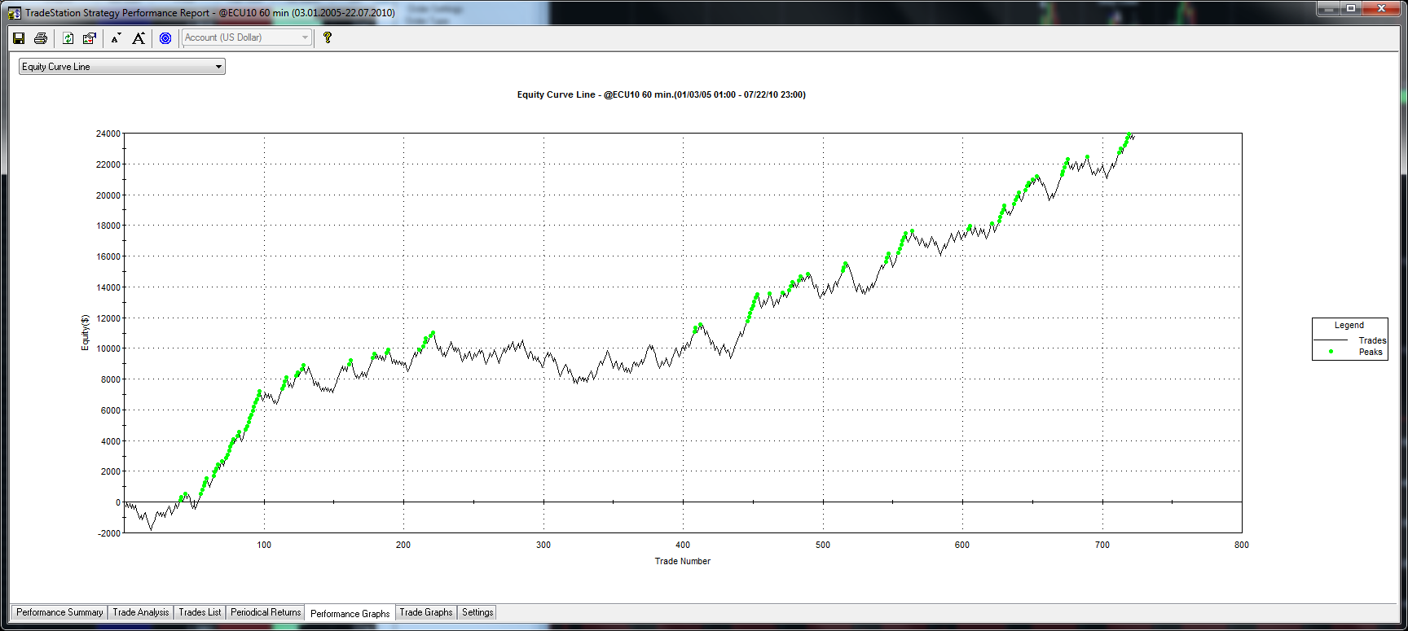Maximize the Strategy Performance Report window
Image resolution: width=1408 pixels, height=631 pixels.
click(1351, 8)
